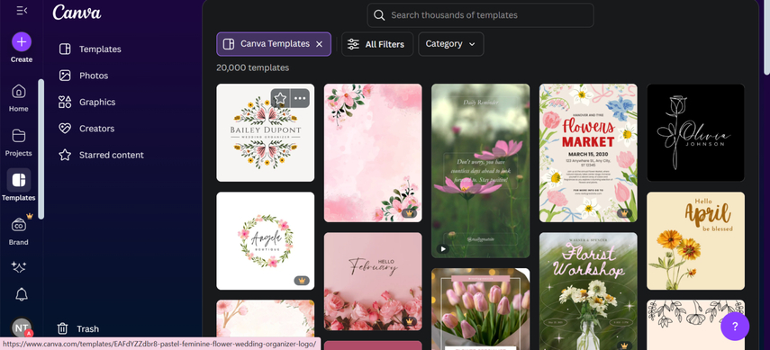Click the Canva Templates filter chip
The height and width of the screenshot is (350, 770).
[x=274, y=44]
